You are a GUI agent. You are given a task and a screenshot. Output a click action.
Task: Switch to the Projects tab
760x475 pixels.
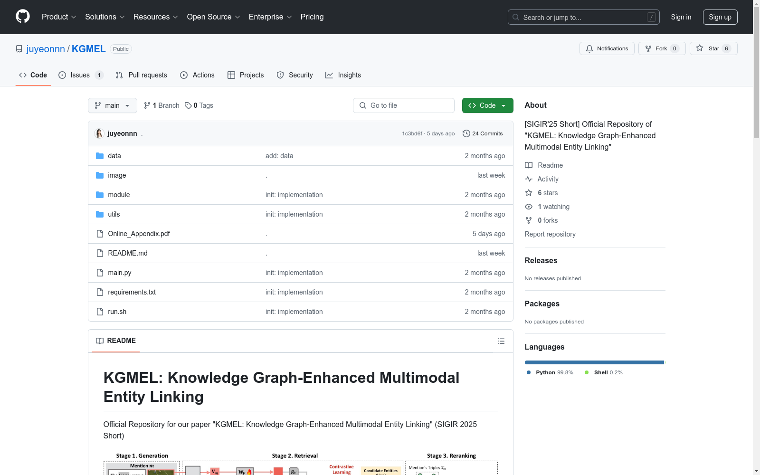click(x=246, y=75)
